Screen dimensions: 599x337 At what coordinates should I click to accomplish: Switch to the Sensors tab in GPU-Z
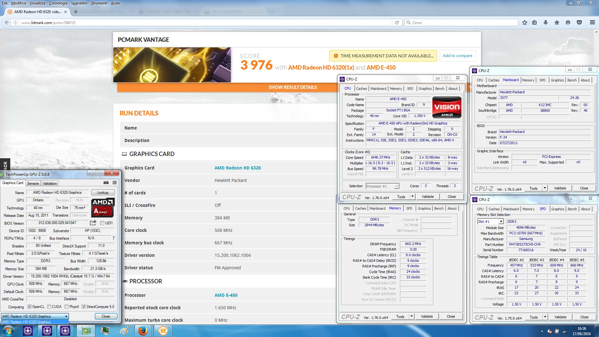[x=33, y=183]
